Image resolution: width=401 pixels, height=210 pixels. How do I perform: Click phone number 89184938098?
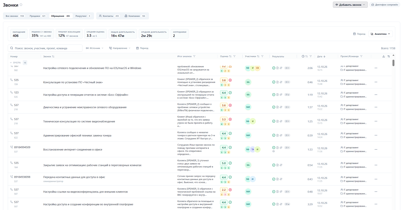tap(22, 177)
